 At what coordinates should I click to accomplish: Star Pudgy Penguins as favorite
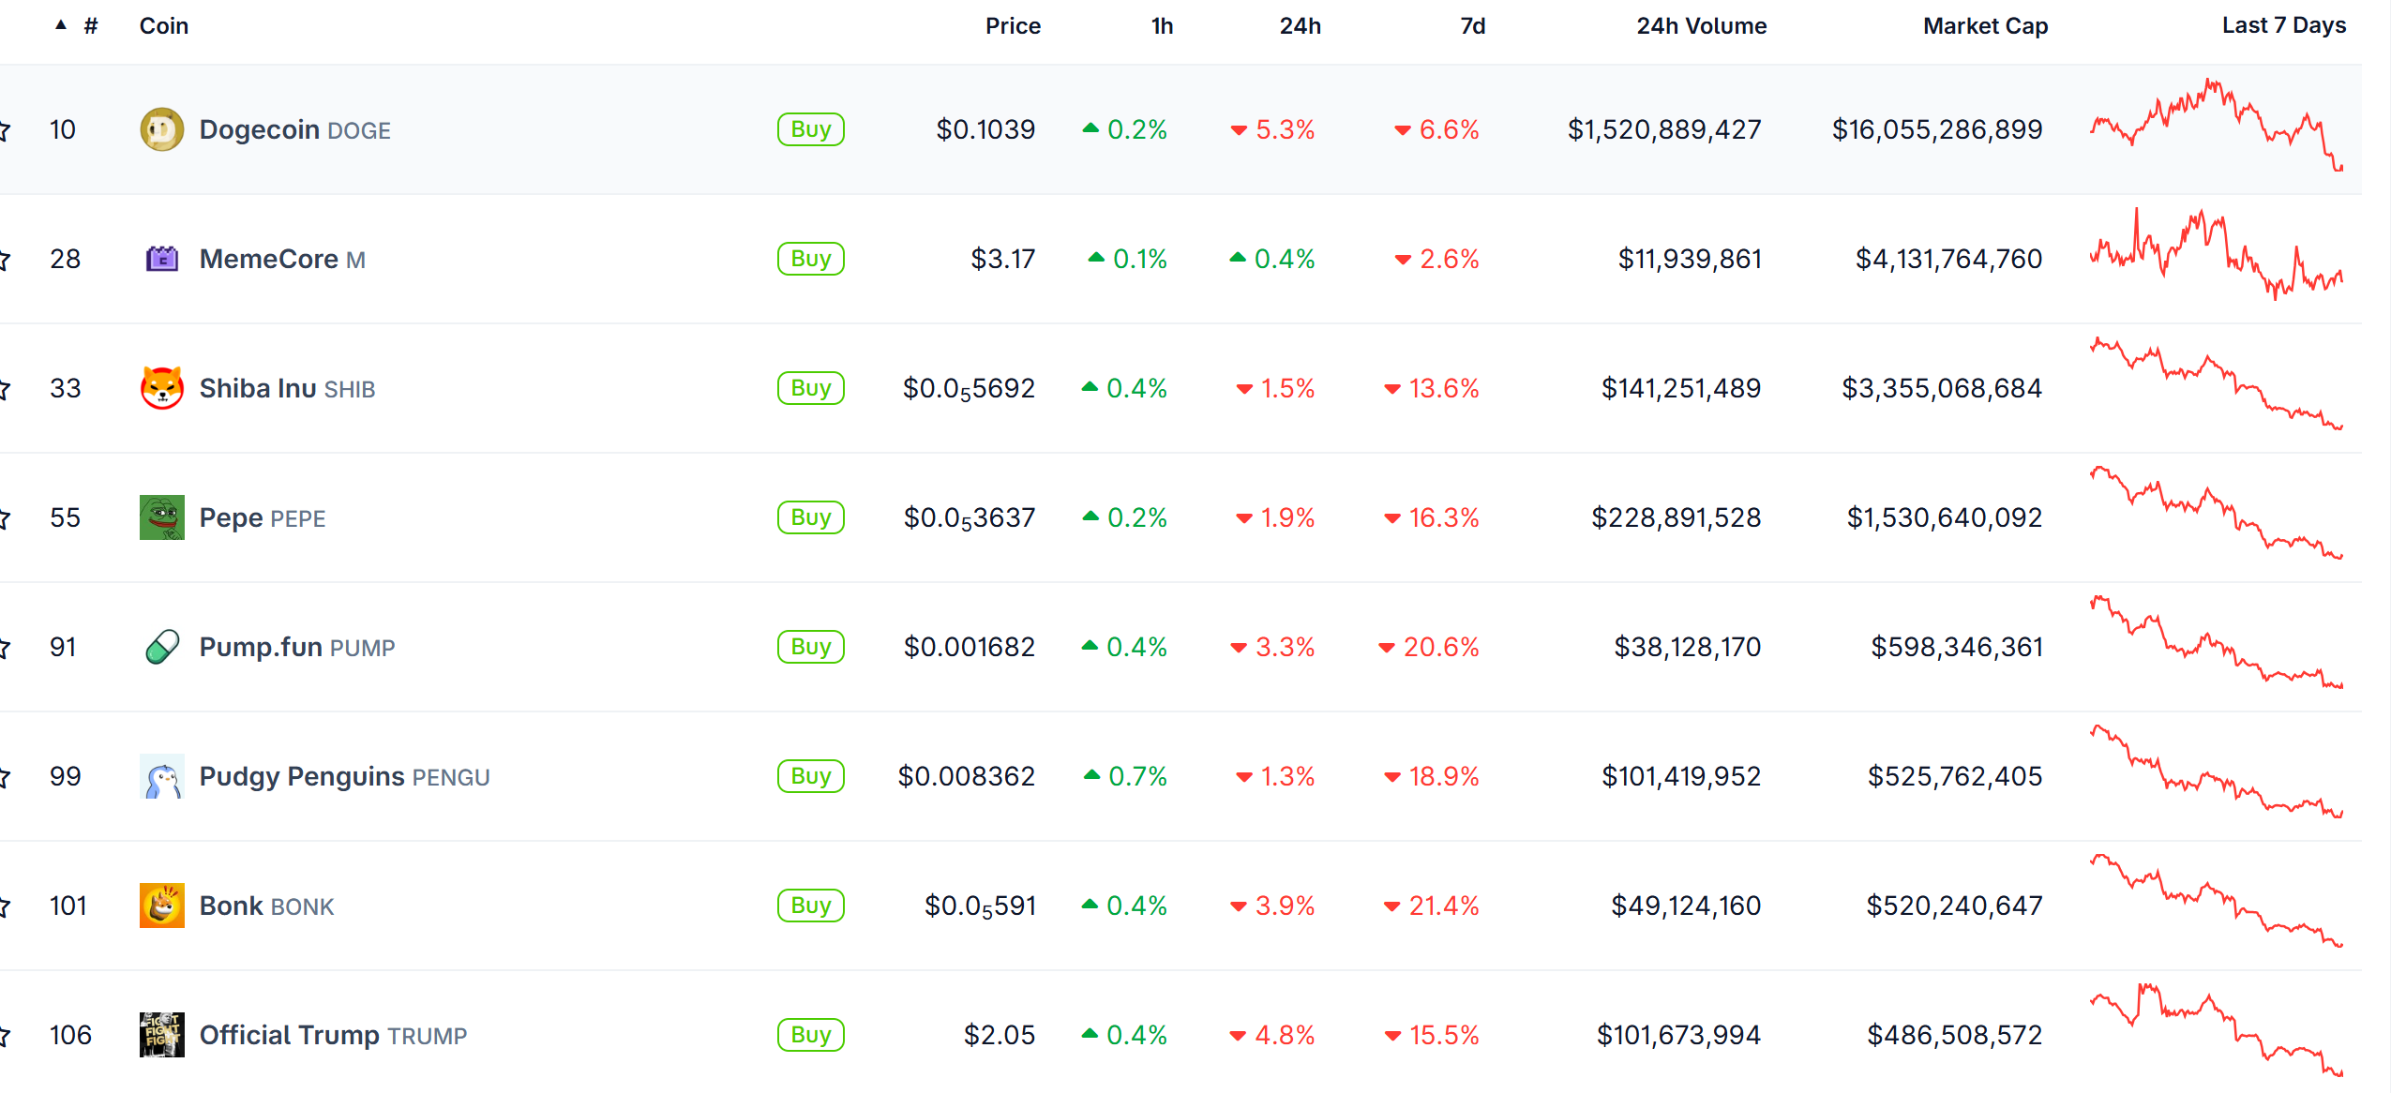(x=4, y=776)
